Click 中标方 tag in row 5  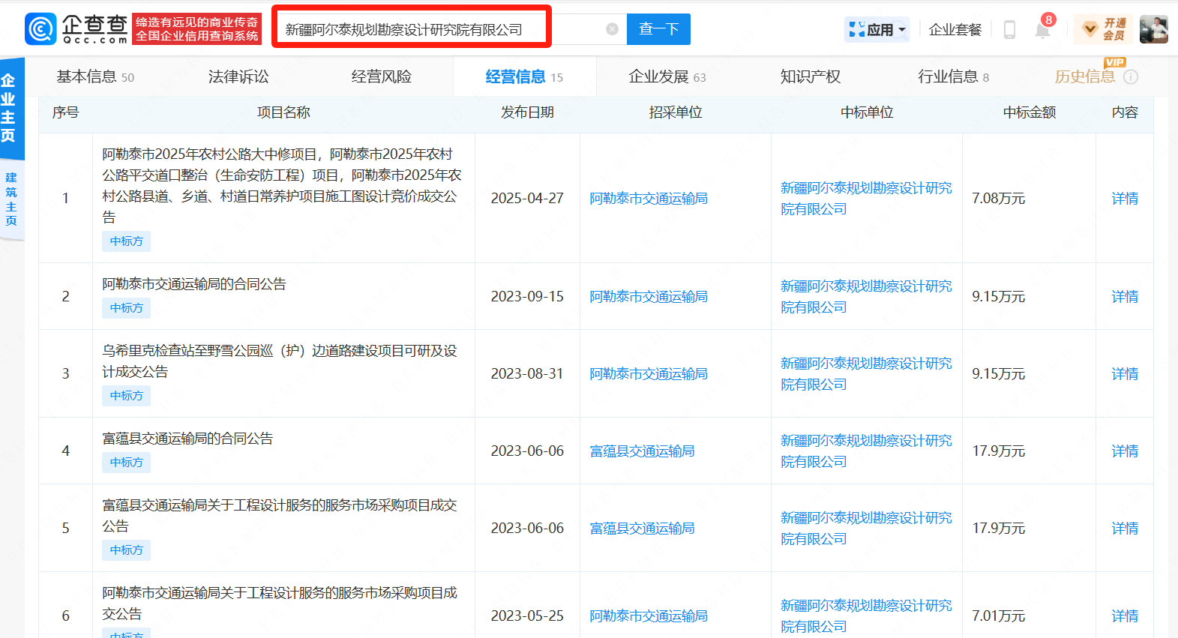(x=126, y=550)
